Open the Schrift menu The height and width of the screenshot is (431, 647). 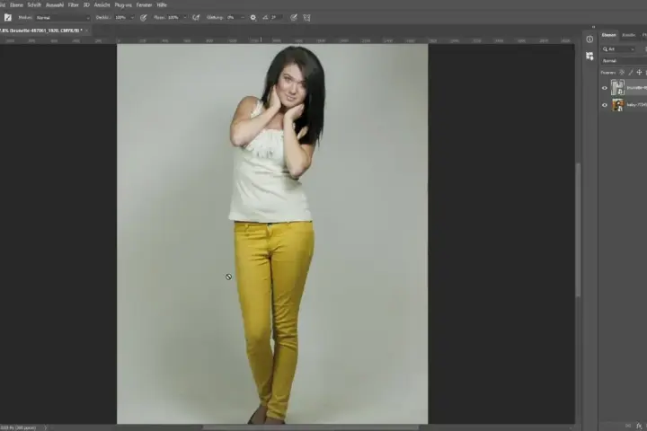[x=34, y=5]
